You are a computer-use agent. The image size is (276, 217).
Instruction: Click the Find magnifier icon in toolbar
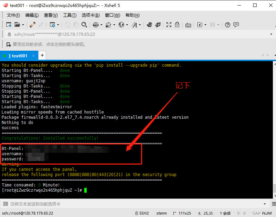tap(84, 25)
